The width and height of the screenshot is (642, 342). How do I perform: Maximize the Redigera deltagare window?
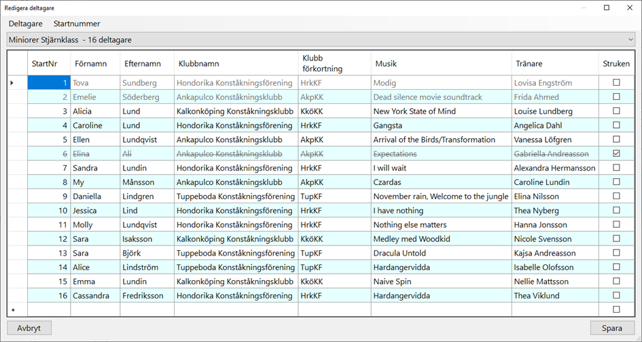tap(607, 7)
